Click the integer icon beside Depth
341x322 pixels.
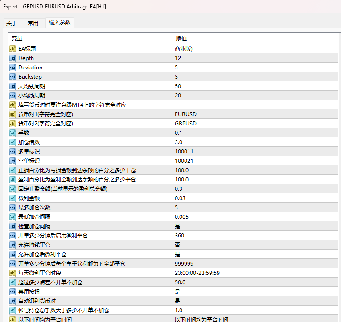(x=13, y=58)
